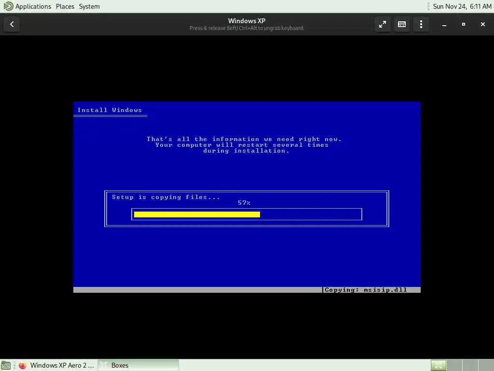494x371 pixels.
Task: Open the System menu
Action: point(89,6)
